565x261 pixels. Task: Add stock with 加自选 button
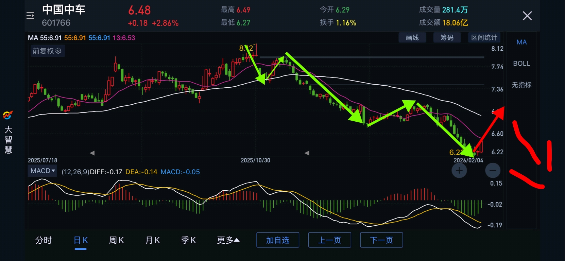pos(278,240)
